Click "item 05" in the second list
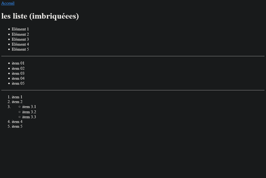Image resolution: width=266 pixels, height=178 pixels. [18, 83]
